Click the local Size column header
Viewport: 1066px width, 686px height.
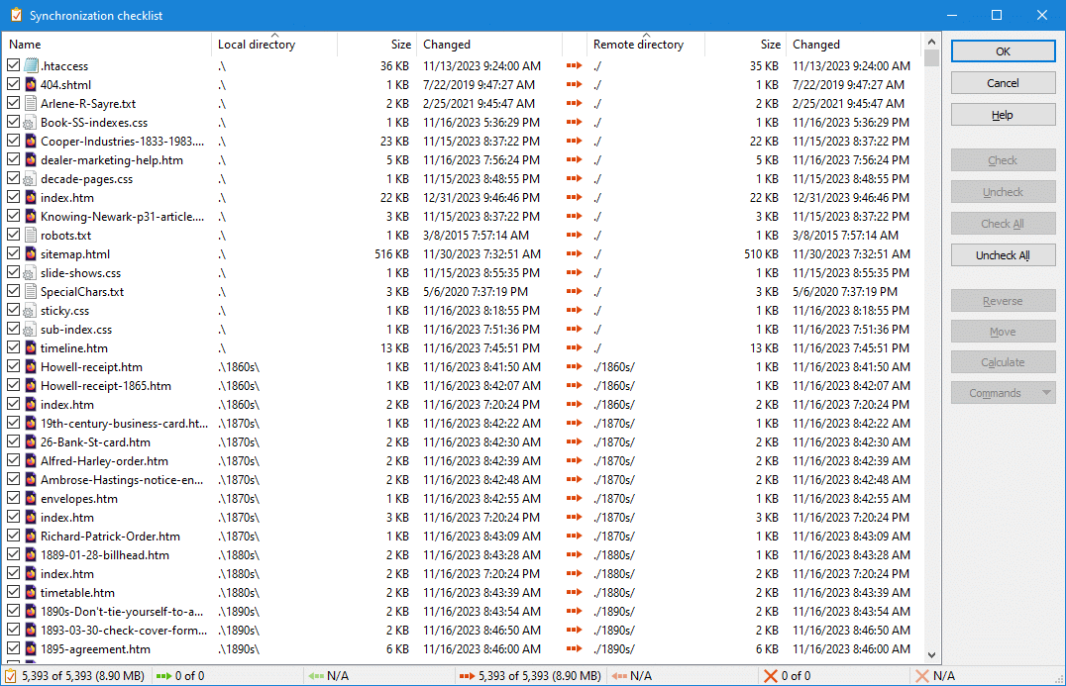(x=400, y=45)
